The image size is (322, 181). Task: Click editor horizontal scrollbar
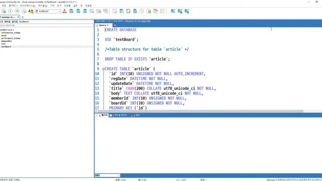[200, 111]
